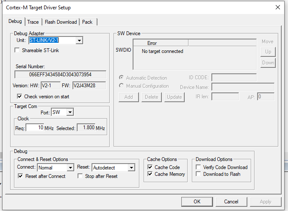288x211 pixels.
Task: Click the Serial Number field
Action: tap(60, 75)
